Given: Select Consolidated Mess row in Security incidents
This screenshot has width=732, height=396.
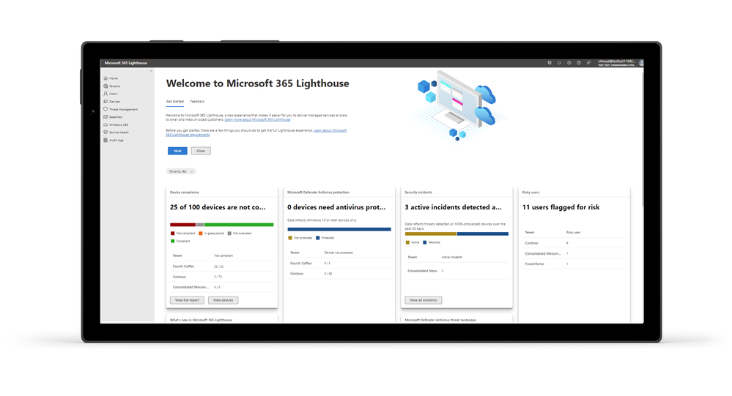Looking at the screenshot, I should tap(456, 271).
